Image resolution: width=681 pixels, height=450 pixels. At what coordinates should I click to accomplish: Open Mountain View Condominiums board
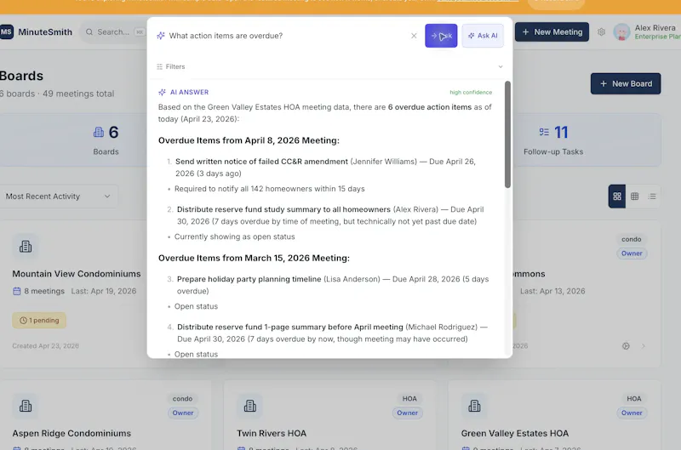pos(77,274)
